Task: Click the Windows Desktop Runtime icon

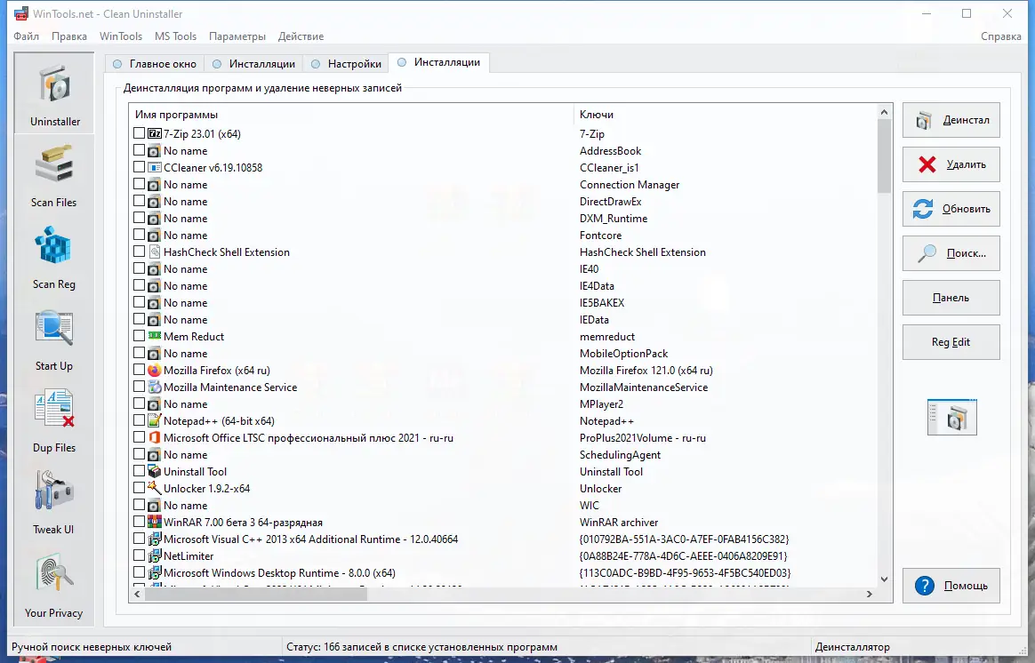Action: coord(154,572)
